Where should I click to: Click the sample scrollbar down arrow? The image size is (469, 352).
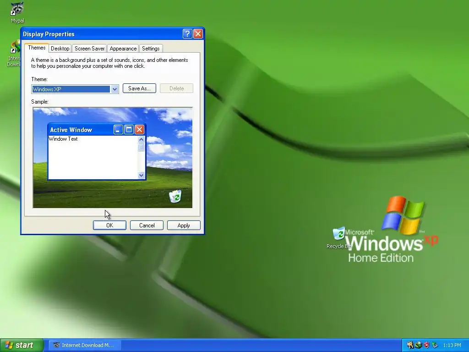click(x=141, y=175)
